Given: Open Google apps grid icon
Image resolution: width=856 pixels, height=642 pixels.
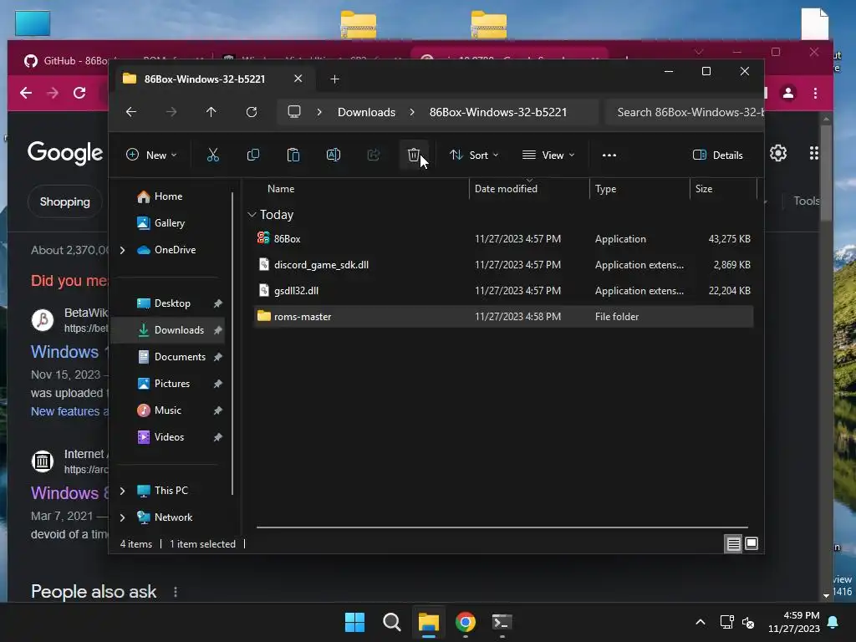Looking at the screenshot, I should point(813,153).
